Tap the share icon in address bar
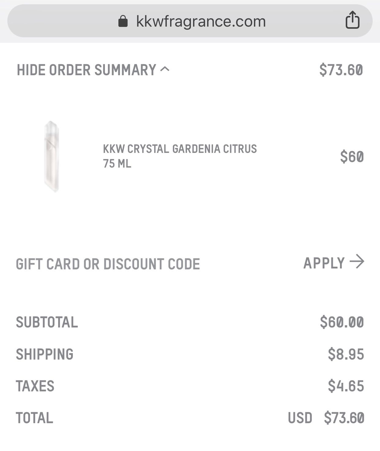Viewport: 380px width, 451px height. (x=352, y=20)
